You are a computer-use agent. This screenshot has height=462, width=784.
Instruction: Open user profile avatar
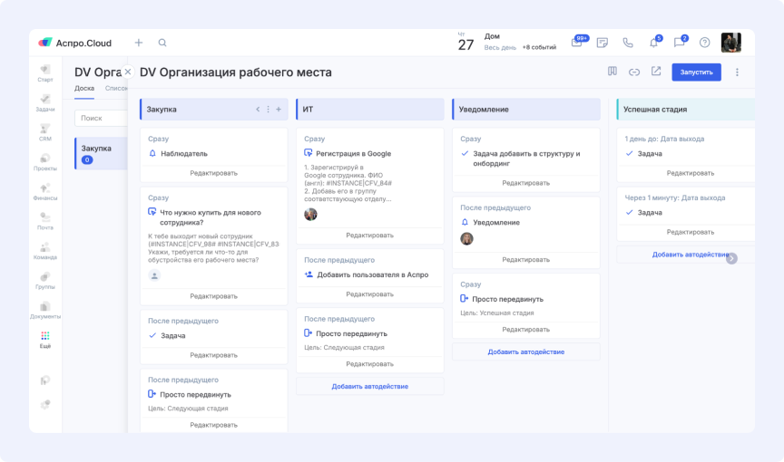click(731, 43)
